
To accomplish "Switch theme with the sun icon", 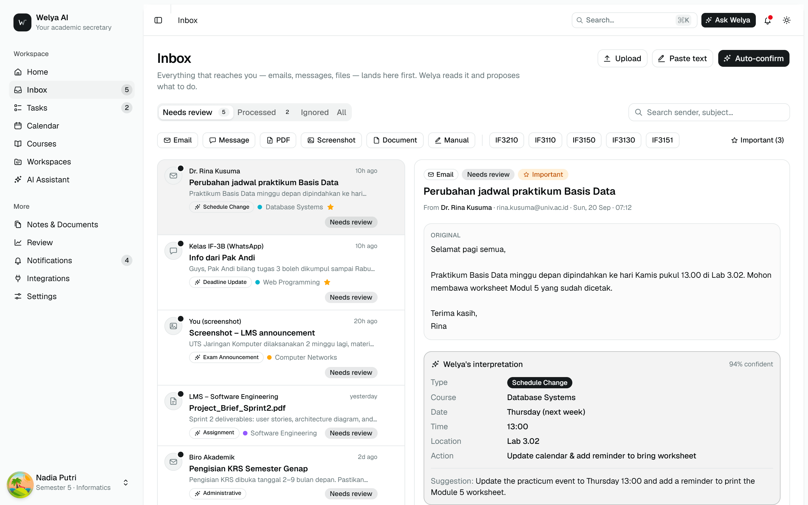I will pyautogui.click(x=787, y=20).
